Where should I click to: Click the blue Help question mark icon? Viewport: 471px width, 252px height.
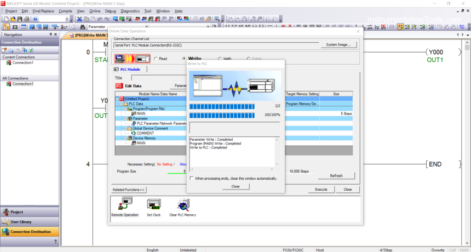coord(35,19)
